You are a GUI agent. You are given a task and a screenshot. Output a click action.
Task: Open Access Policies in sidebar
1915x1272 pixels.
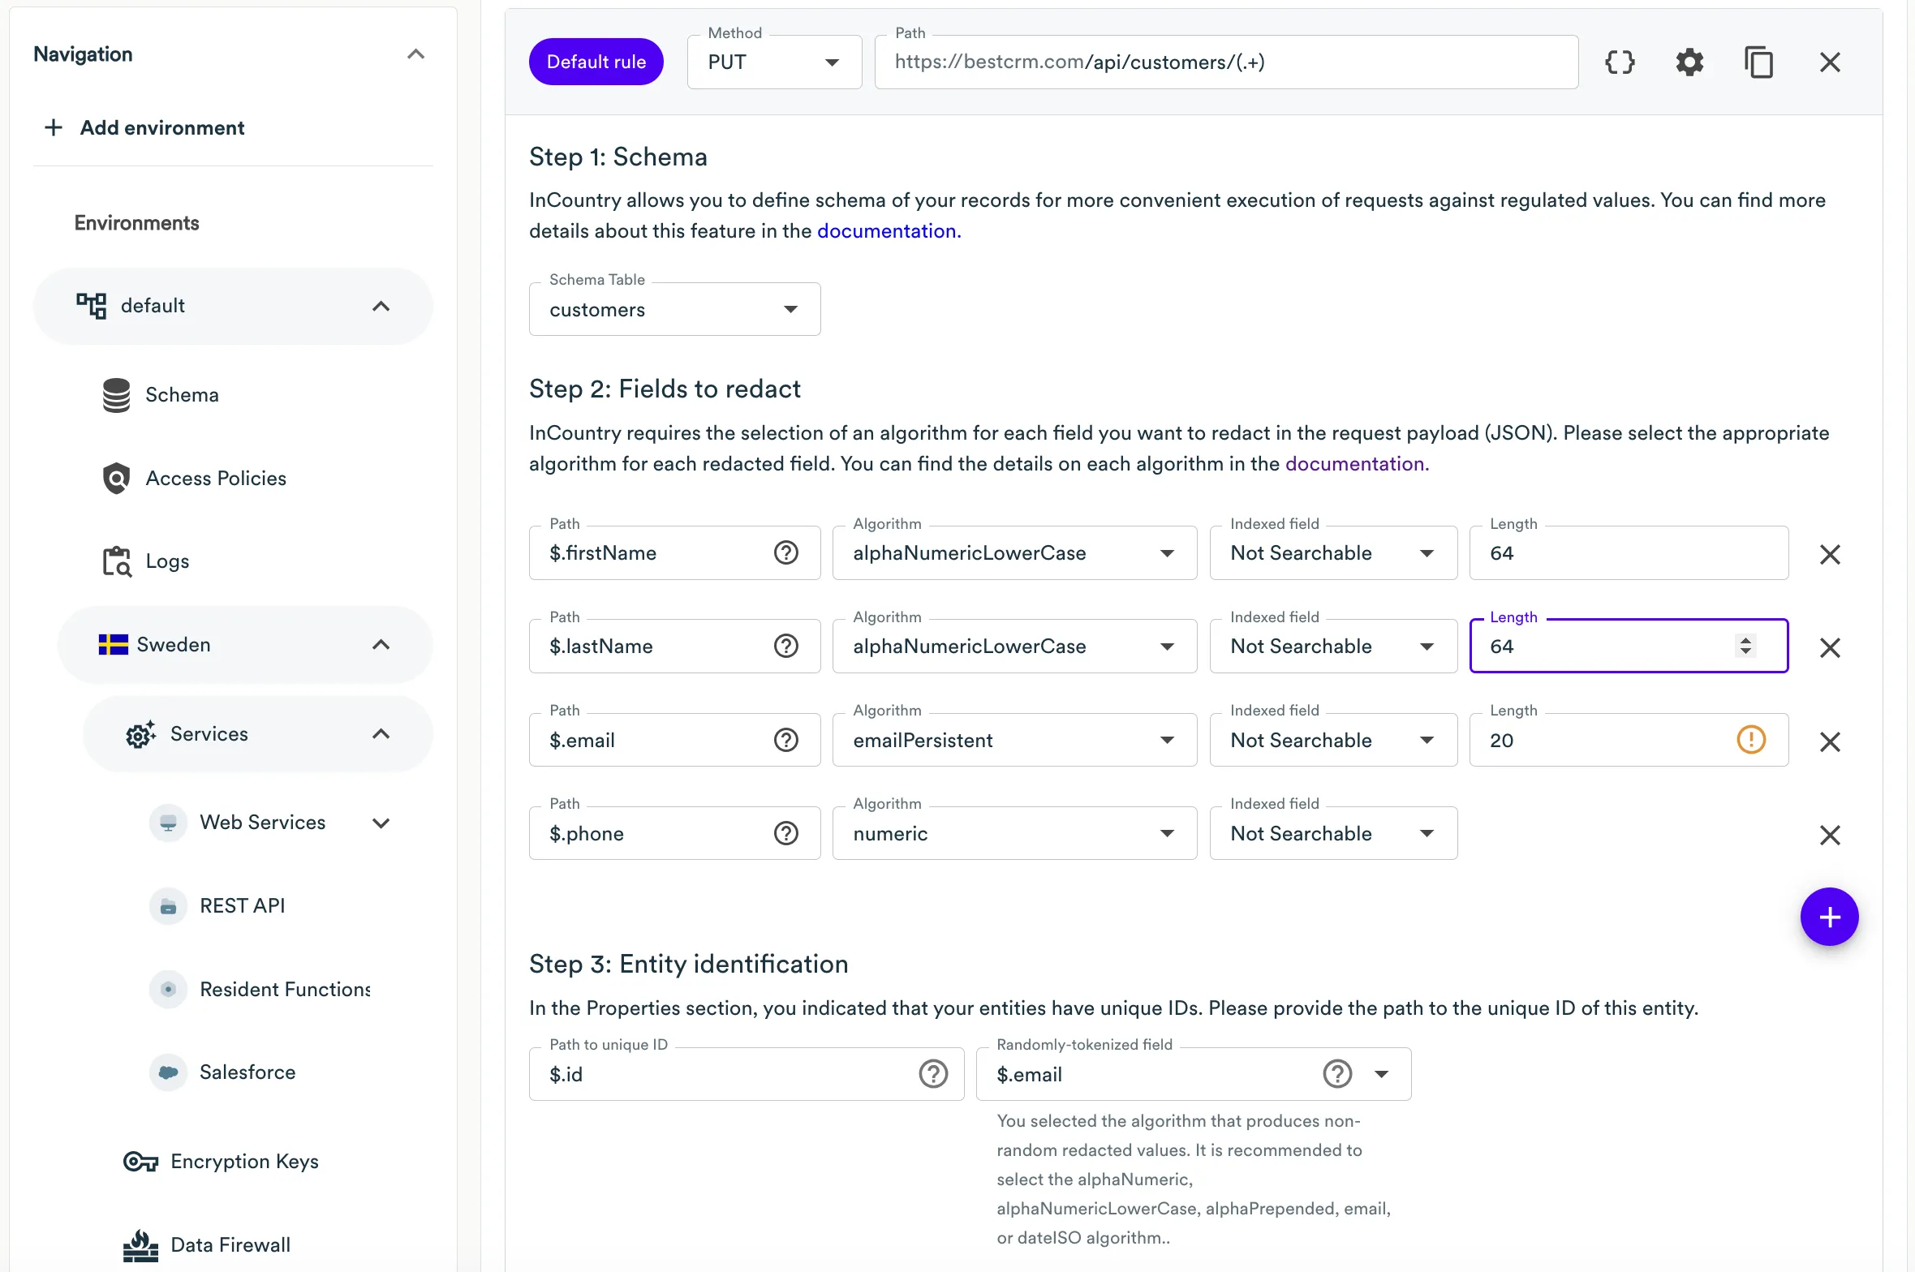(x=215, y=479)
